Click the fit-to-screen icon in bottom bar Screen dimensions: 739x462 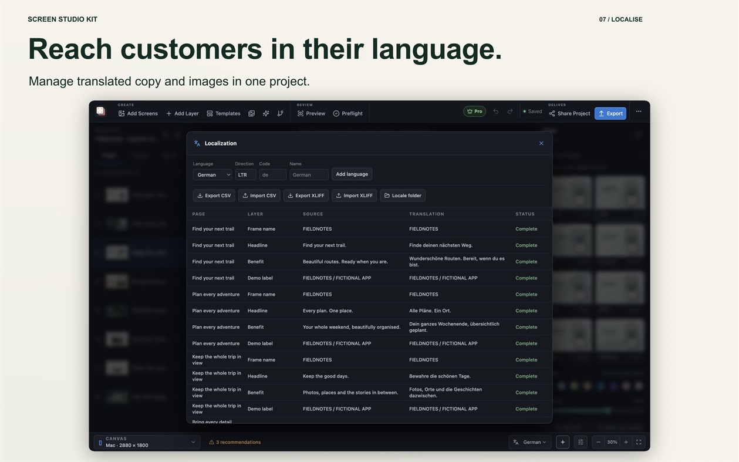click(x=639, y=442)
